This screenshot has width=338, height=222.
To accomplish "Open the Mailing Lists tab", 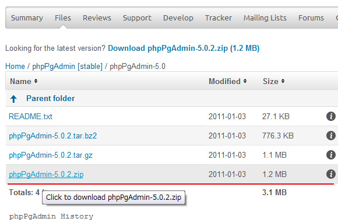I will tap(265, 18).
